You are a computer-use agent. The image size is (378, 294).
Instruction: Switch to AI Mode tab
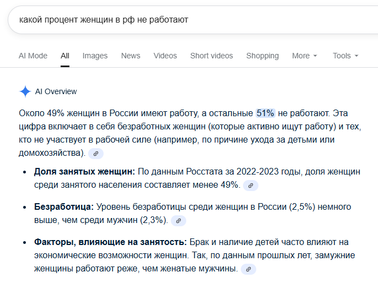coord(33,56)
